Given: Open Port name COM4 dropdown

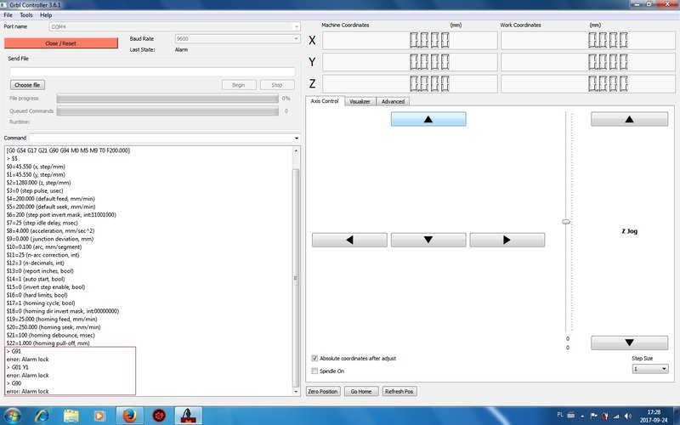Looking at the screenshot, I should coord(174,27).
